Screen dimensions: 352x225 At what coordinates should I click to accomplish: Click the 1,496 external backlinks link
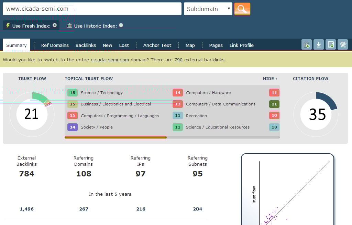pyautogui.click(x=26, y=209)
